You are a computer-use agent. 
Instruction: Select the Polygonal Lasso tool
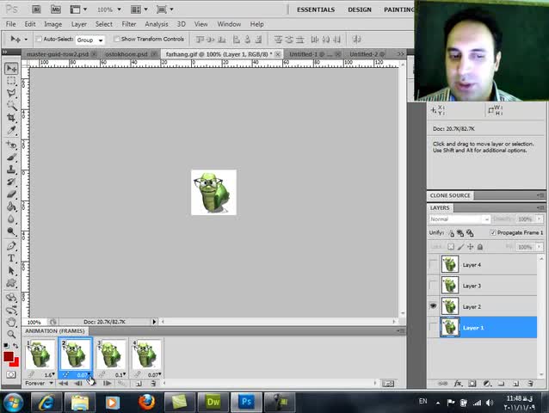[x=11, y=93]
